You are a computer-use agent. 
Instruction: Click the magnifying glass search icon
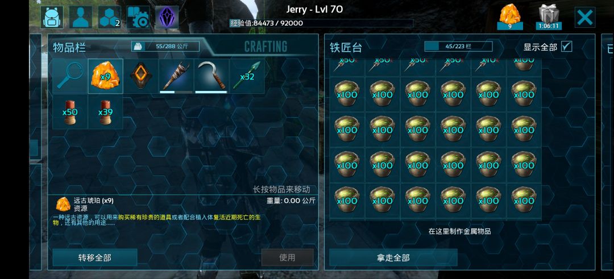click(x=70, y=76)
